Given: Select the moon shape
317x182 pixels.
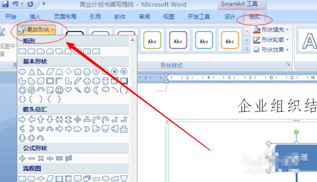Looking at the screenshot, I should point(96,90).
